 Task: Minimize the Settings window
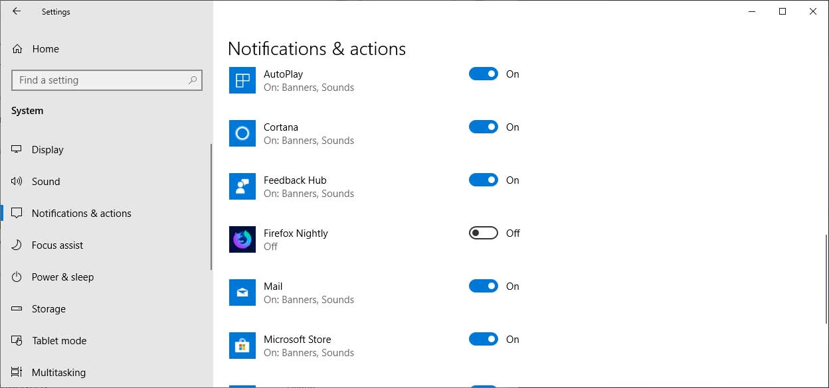pyautogui.click(x=752, y=11)
